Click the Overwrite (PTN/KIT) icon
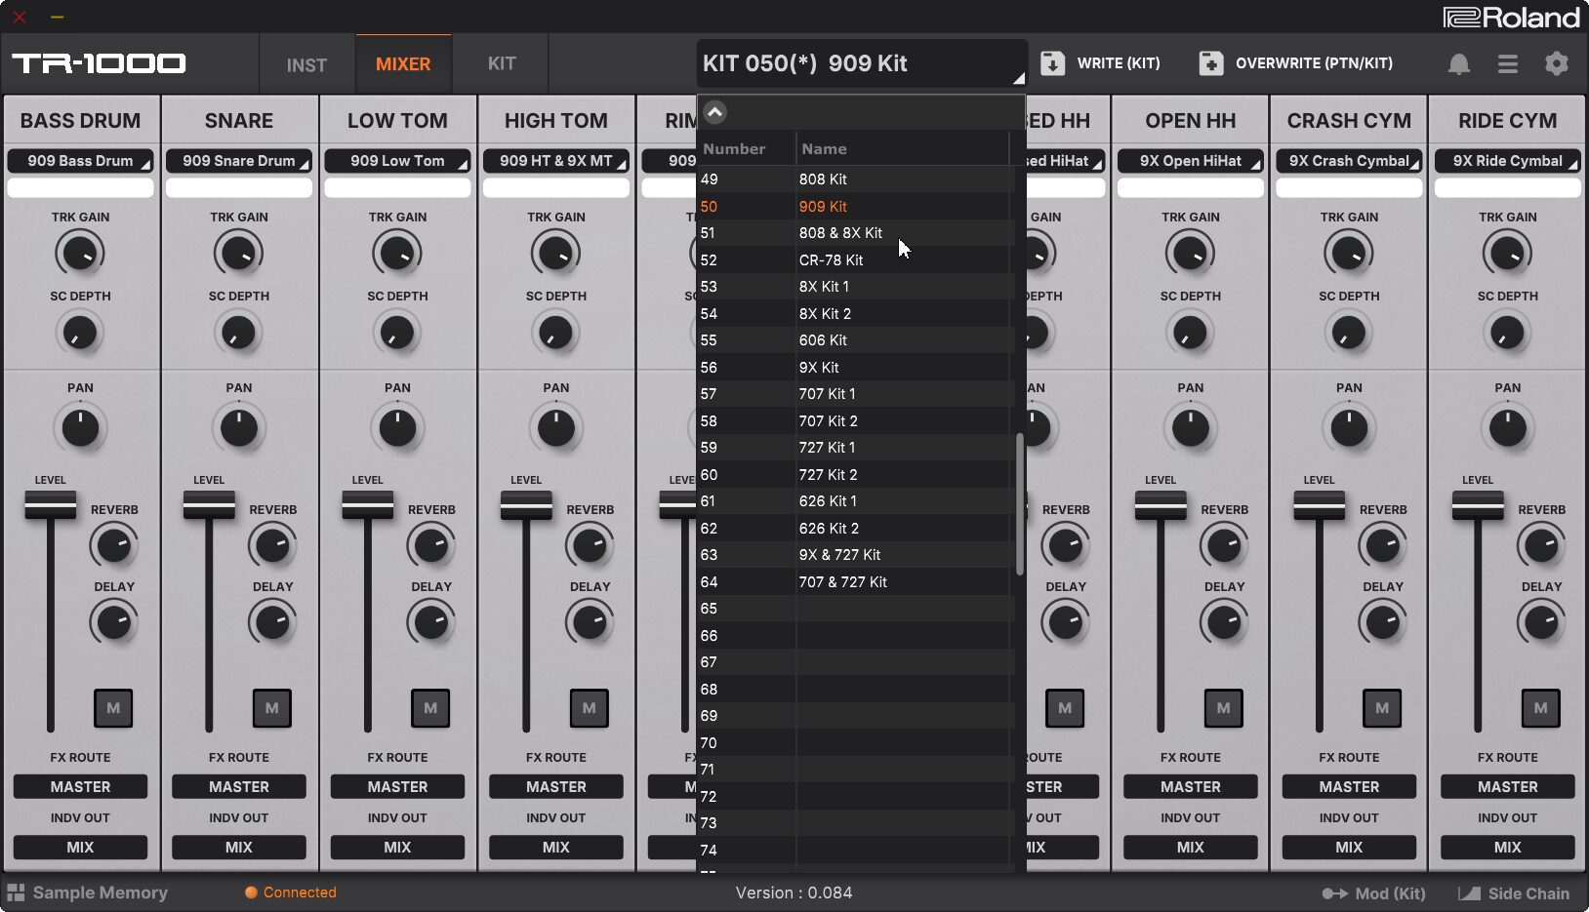 point(1210,63)
